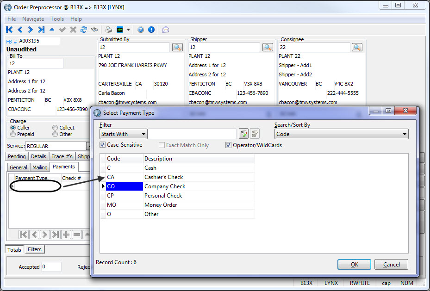Switch to the Mailing tab
Viewport: 430px width, 291px height.
(40, 167)
